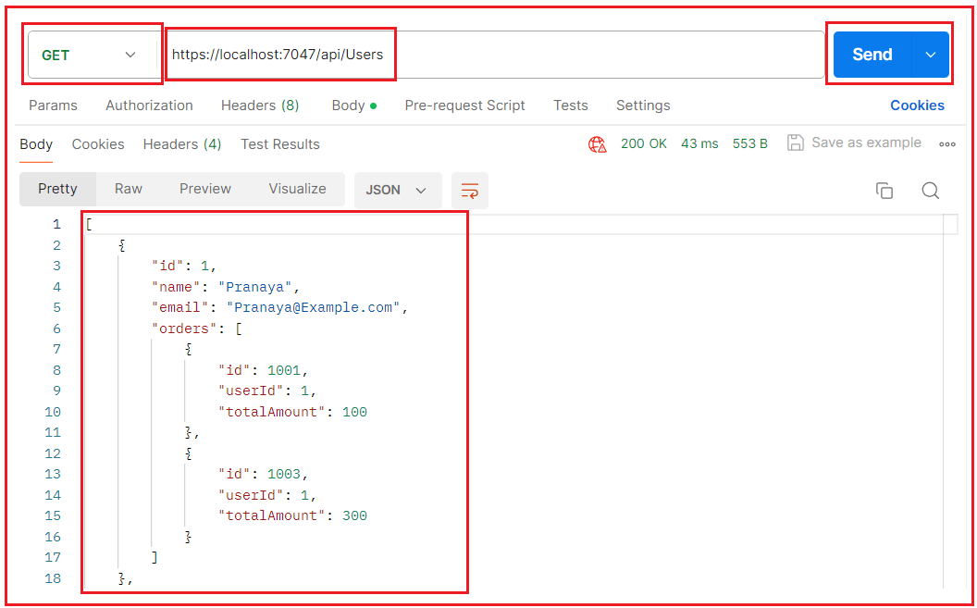Click the "userId": 1 line at line 14
The image size is (977, 608).
(x=267, y=495)
